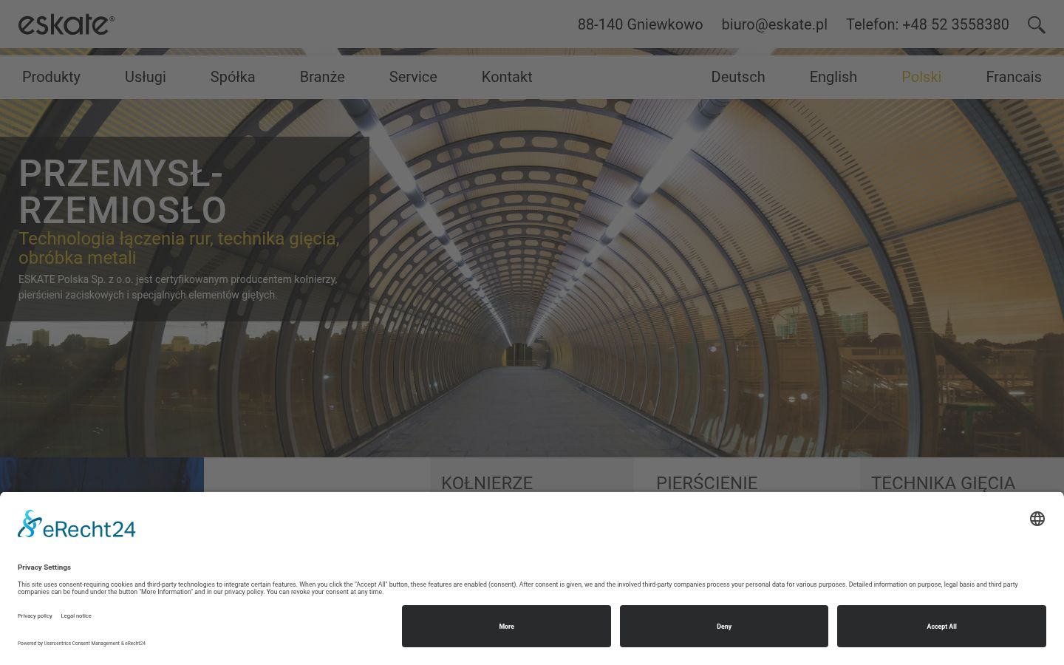Open the TECHNIKA GIĘCIA tile
The height and width of the screenshot is (665, 1064).
pos(943,482)
